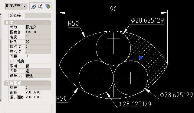Select the 90 linear dimension text

click(113, 9)
